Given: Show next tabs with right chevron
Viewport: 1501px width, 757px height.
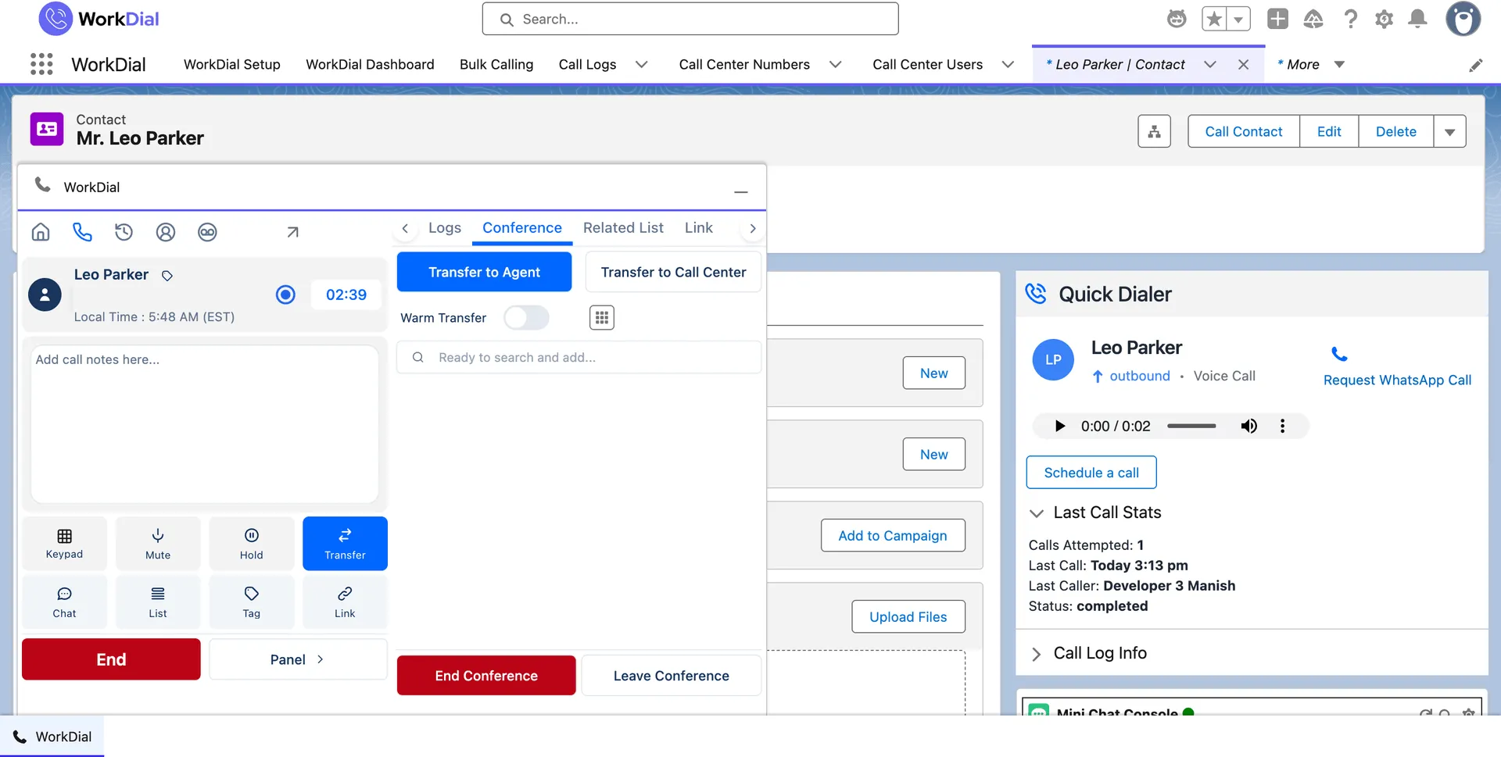Looking at the screenshot, I should (x=752, y=228).
